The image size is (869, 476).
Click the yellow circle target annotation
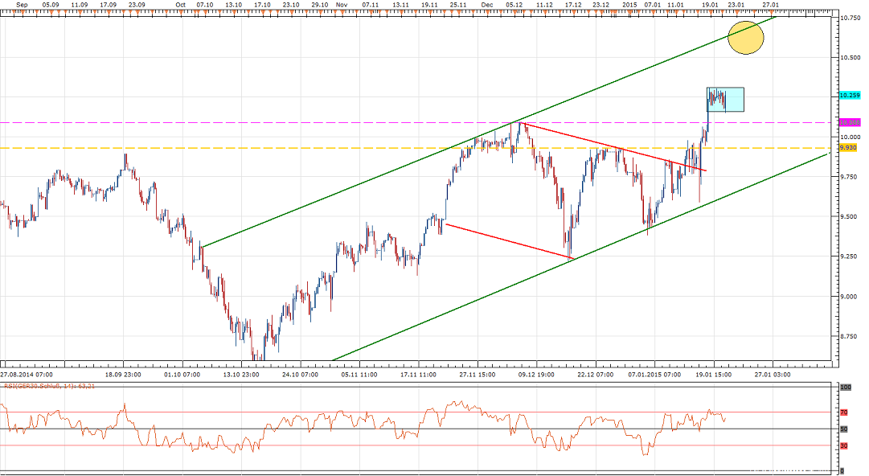[x=744, y=36]
